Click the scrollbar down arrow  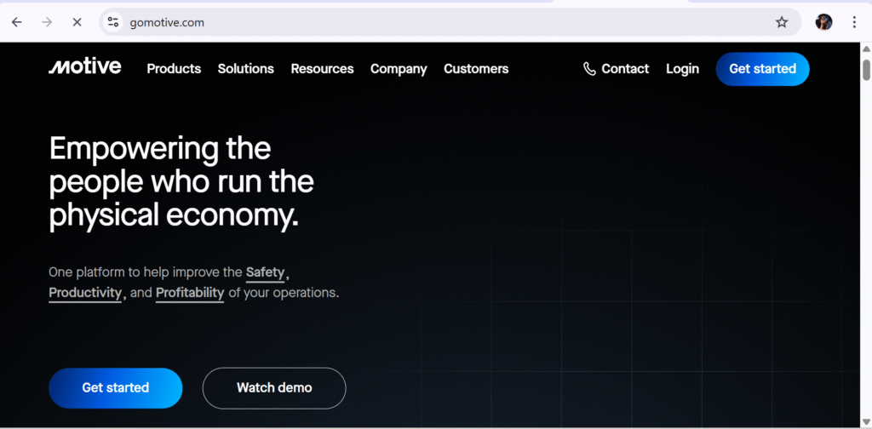pos(866,420)
